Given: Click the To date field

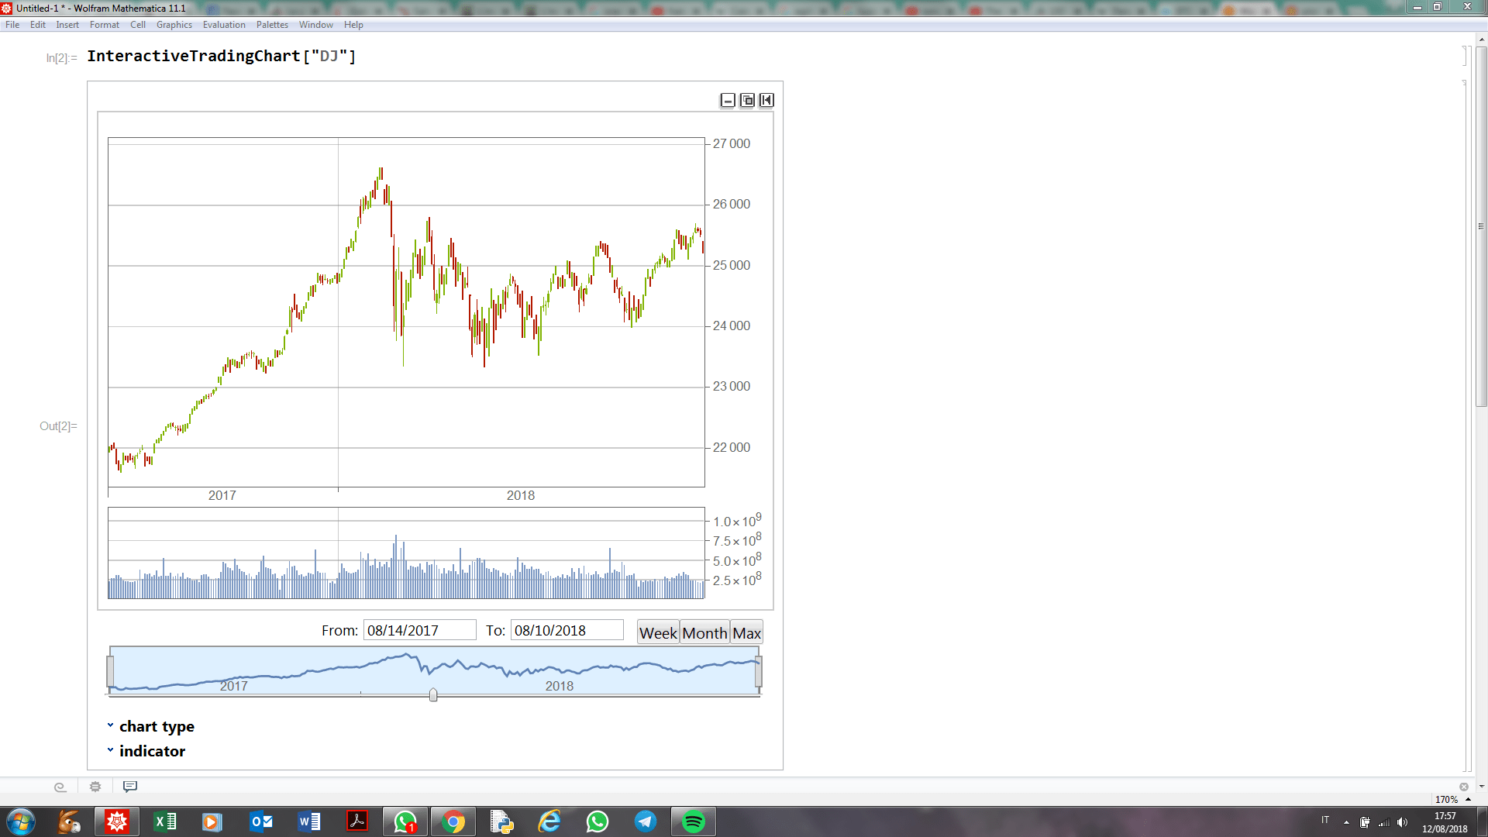Looking at the screenshot, I should [567, 630].
